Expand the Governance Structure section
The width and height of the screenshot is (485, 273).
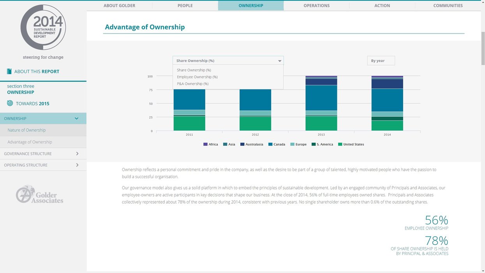[77, 154]
